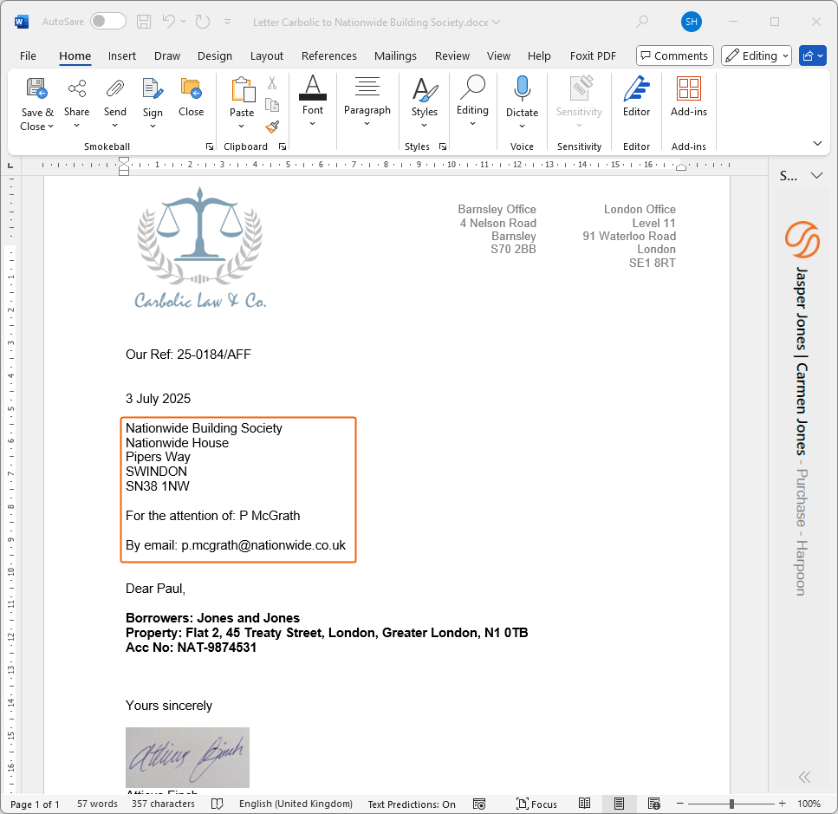Open the Comments pane button
Screen dimensions: 838x814
(x=675, y=55)
